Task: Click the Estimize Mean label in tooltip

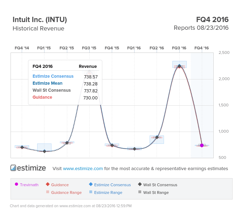Action: tap(47, 83)
